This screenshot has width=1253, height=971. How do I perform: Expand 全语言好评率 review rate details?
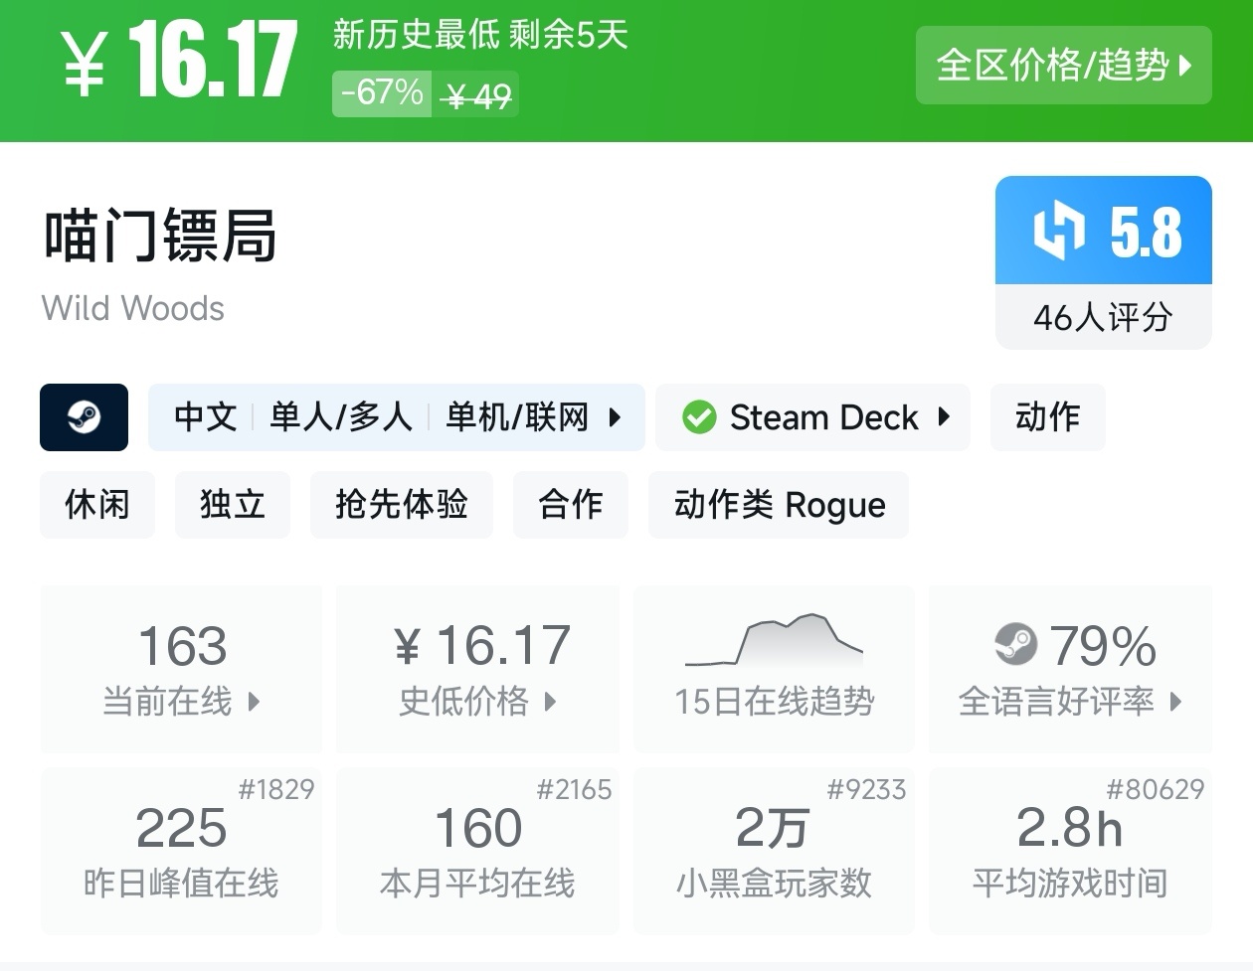pos(1176,702)
